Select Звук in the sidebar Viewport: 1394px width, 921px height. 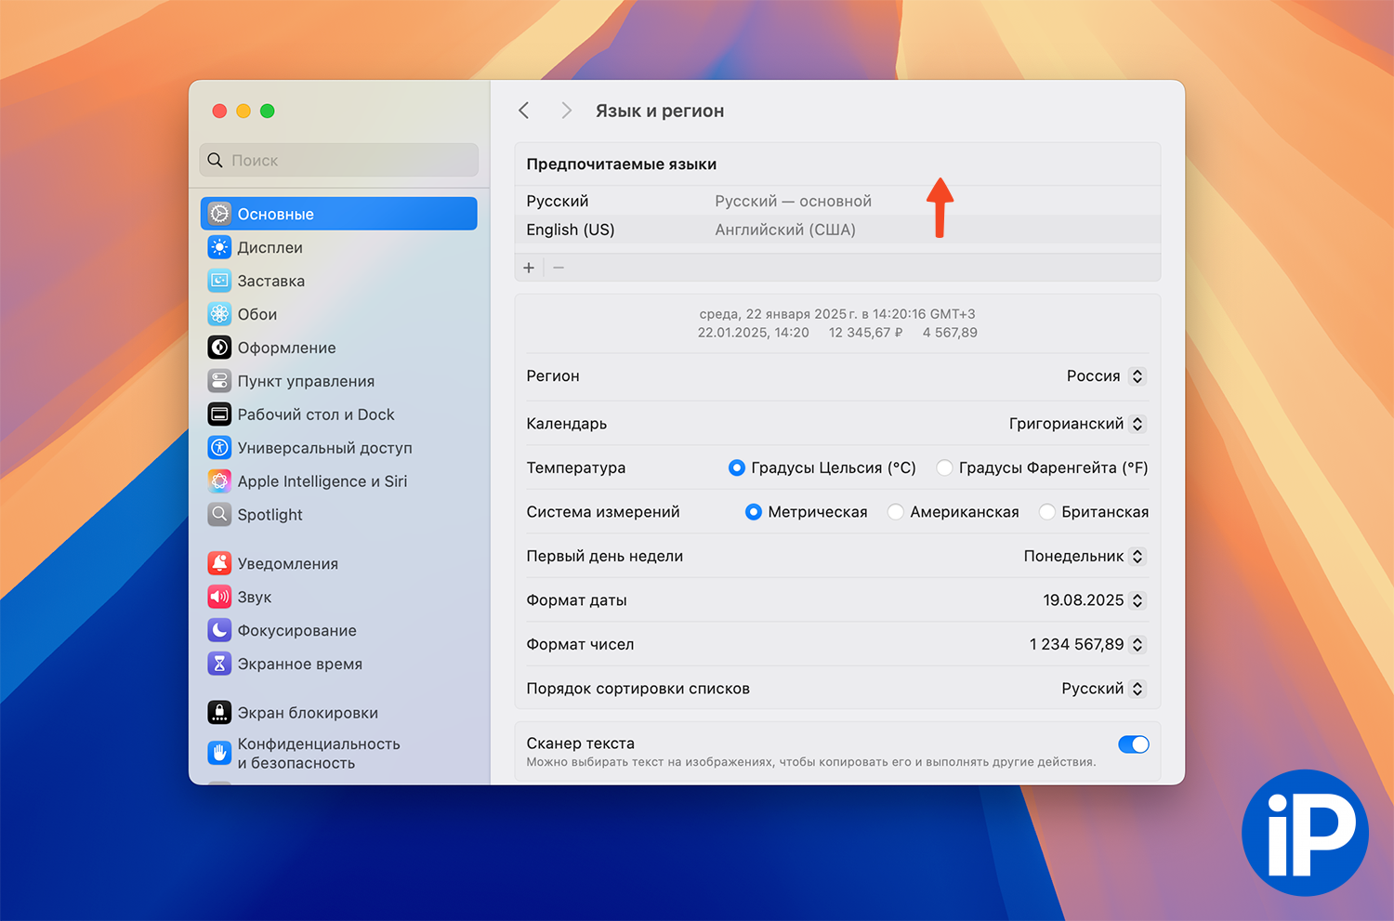(x=254, y=597)
